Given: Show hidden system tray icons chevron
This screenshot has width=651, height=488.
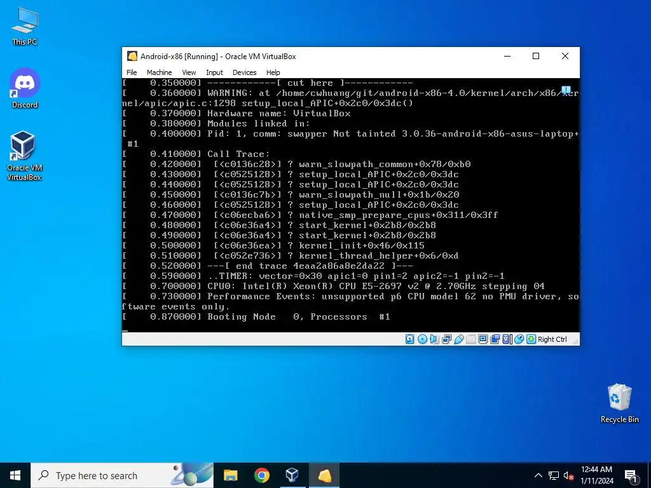Looking at the screenshot, I should click(538, 475).
